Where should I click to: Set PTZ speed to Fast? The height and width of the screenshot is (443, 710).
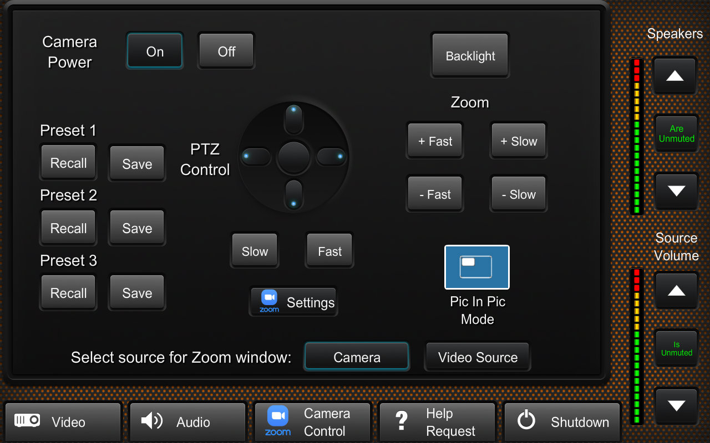click(329, 251)
